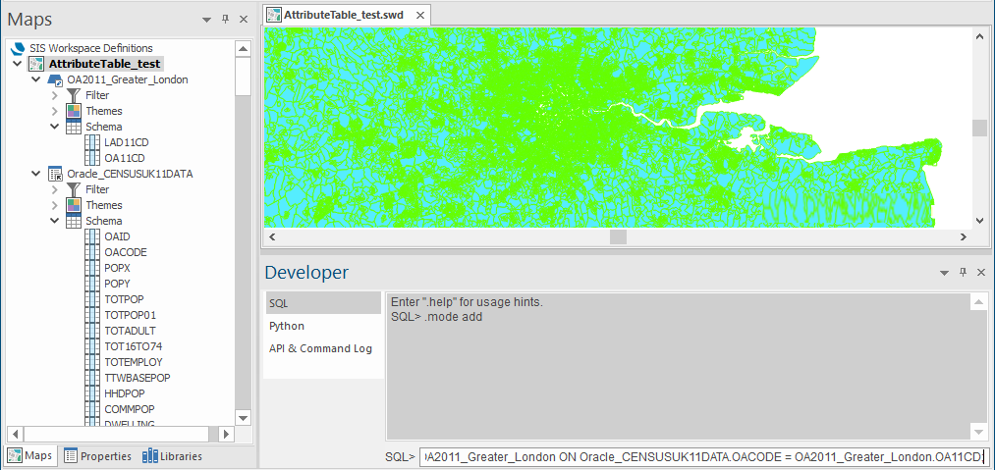995x470 pixels.
Task: Click the Oracle_CENSUSUK11DATA dataset icon
Action: 55,174
